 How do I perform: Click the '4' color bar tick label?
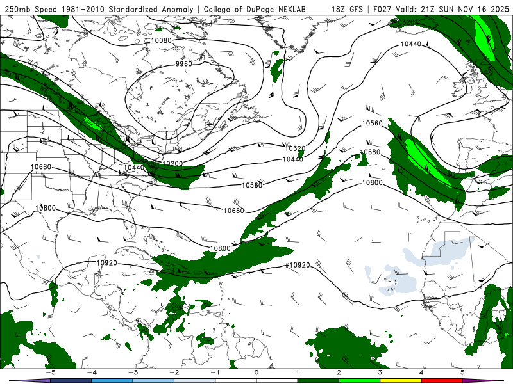tap(421, 372)
